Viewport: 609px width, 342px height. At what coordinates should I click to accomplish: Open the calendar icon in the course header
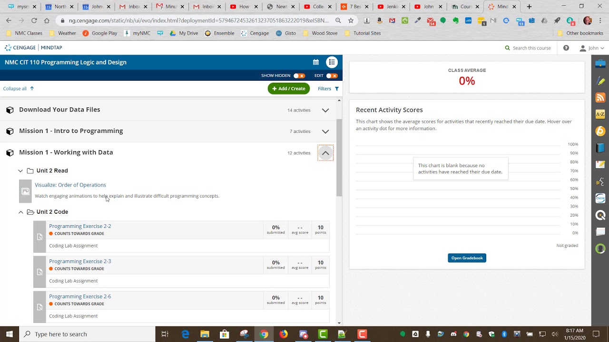[316, 62]
